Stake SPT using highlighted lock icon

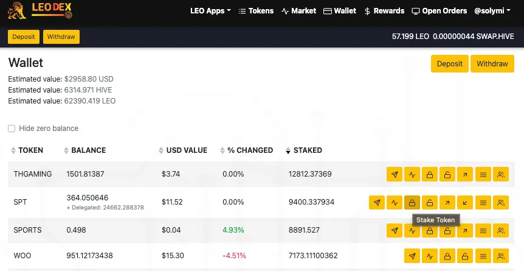[412, 202]
